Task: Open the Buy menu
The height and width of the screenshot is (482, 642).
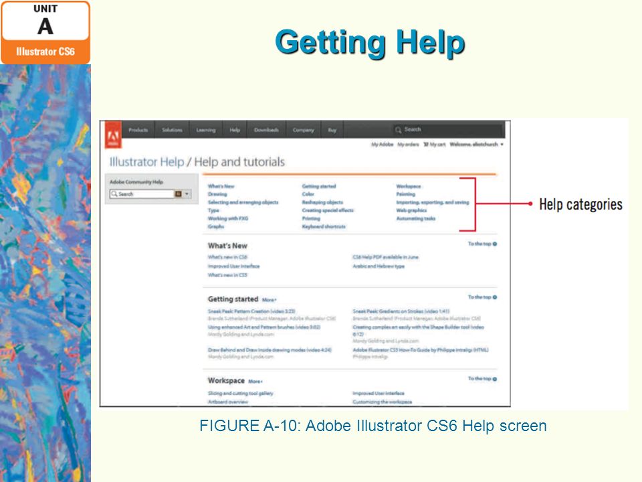Action: coord(332,130)
